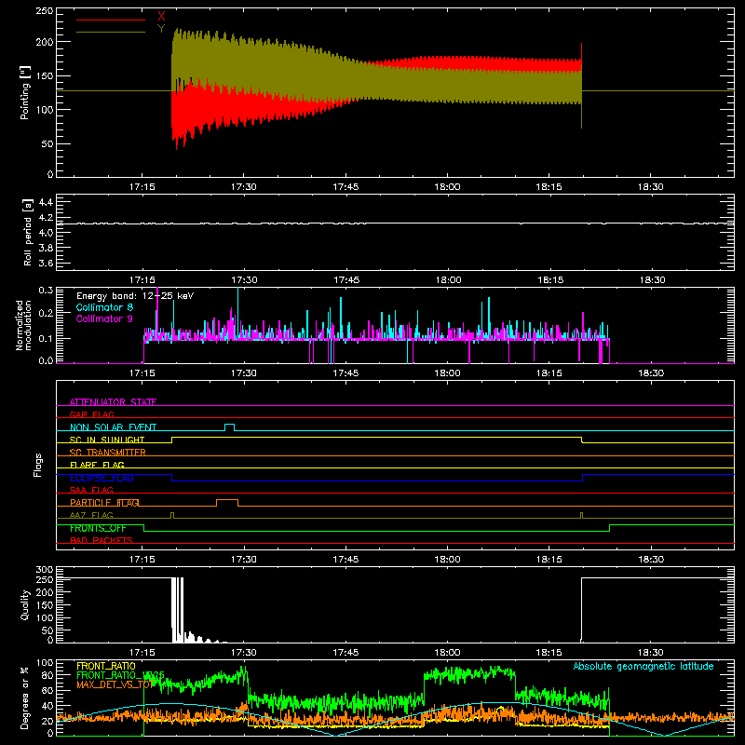This screenshot has height=745, width=745.
Task: Click the 17:45 tick under the Roll period plot
Action: (345, 280)
